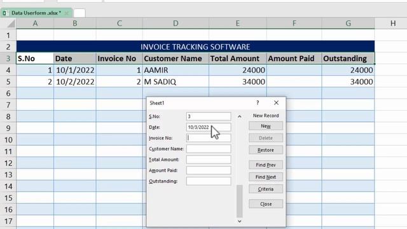
Task: Select column E header
Action: tap(237, 24)
